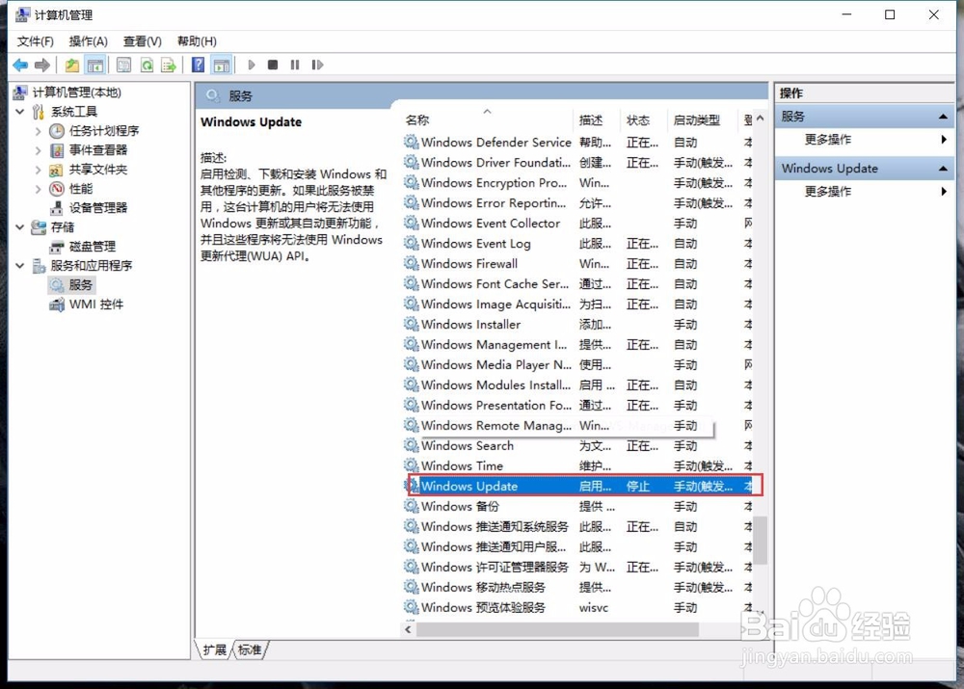
Task: Expand the 共享文件夹 node arrow
Action: [39, 169]
